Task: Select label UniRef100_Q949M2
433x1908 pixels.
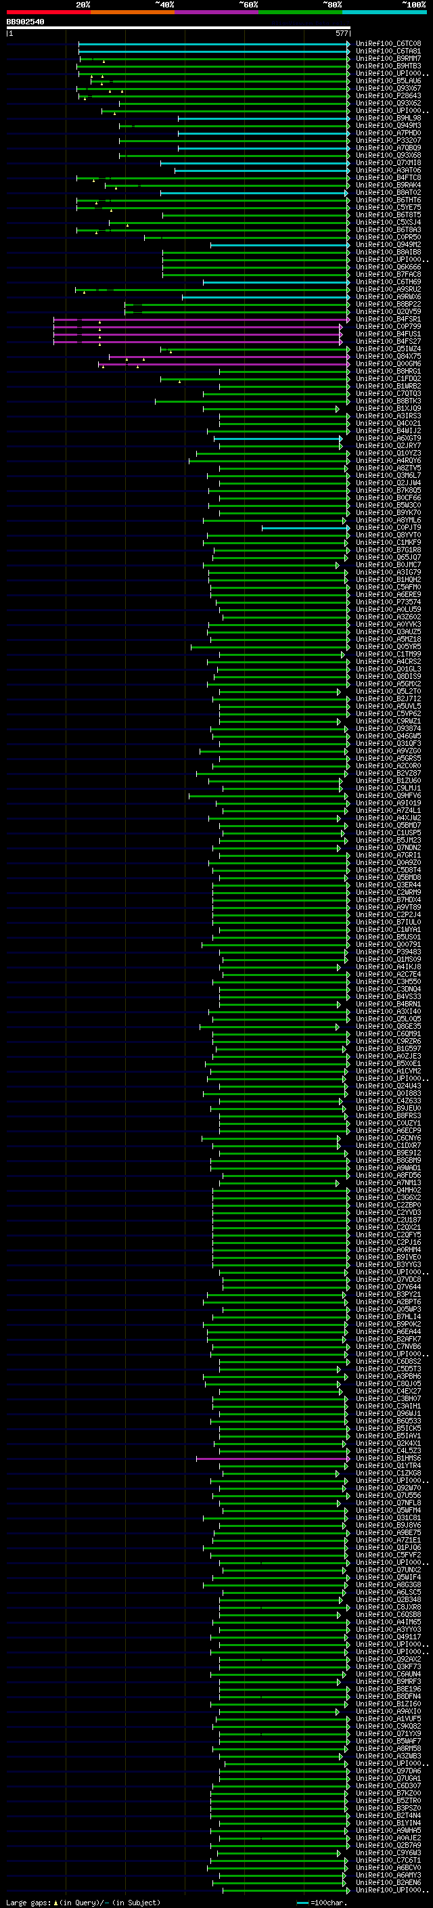Action: tap(388, 244)
